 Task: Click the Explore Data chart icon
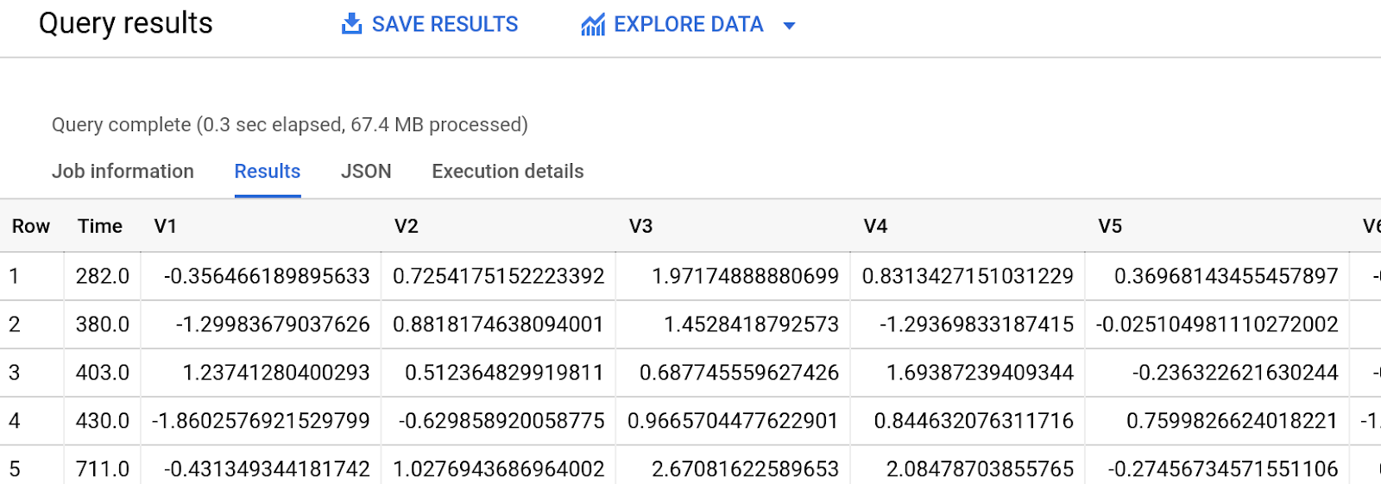[x=593, y=25]
